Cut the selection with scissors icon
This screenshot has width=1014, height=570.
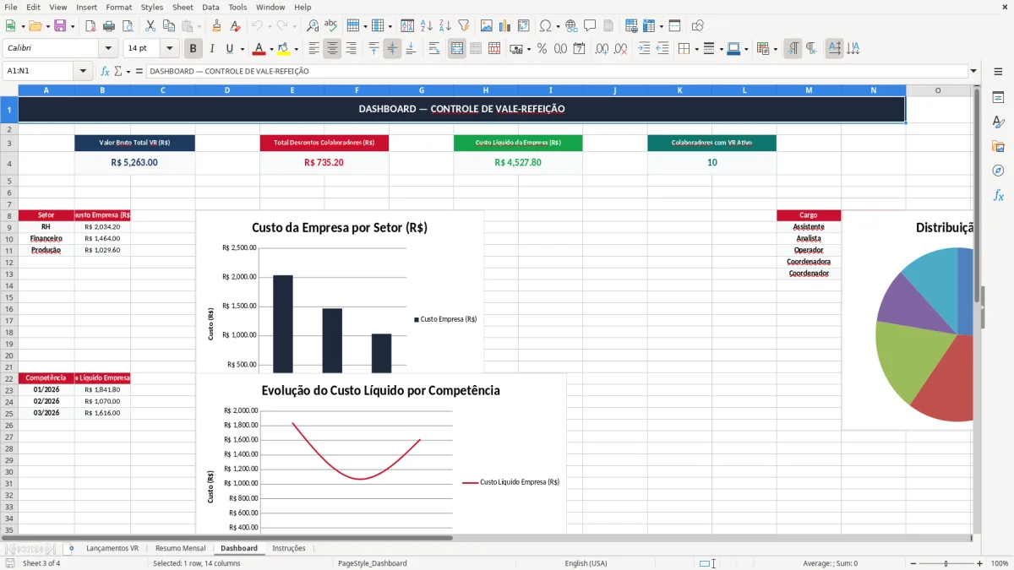[150, 26]
